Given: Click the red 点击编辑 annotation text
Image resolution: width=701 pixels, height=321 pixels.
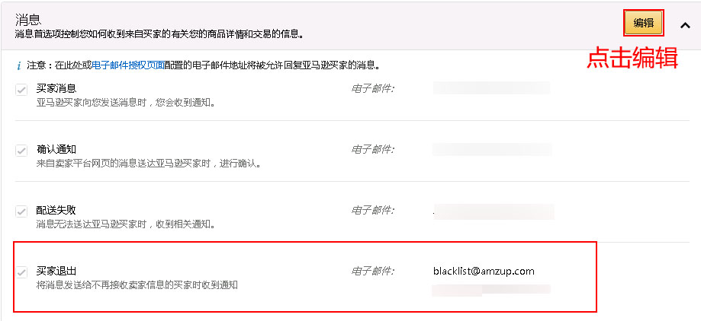Looking at the screenshot, I should pyautogui.click(x=632, y=58).
